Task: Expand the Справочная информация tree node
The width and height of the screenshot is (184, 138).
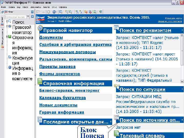Action: point(7,37)
